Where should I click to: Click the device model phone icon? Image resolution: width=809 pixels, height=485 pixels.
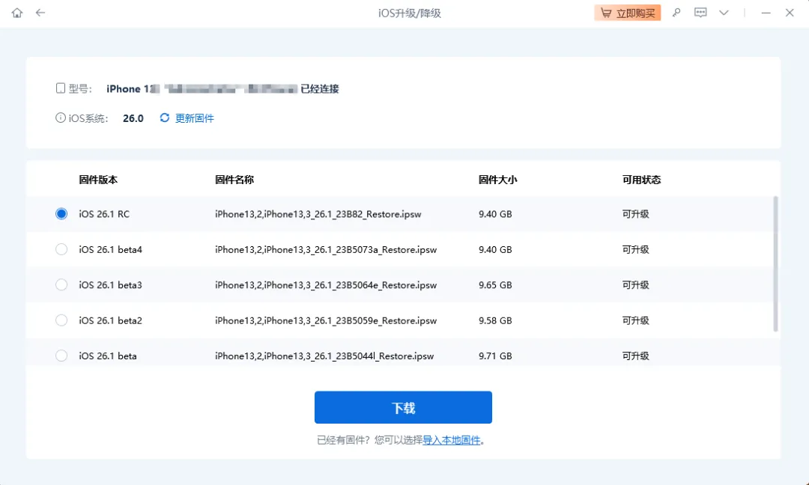(61, 88)
